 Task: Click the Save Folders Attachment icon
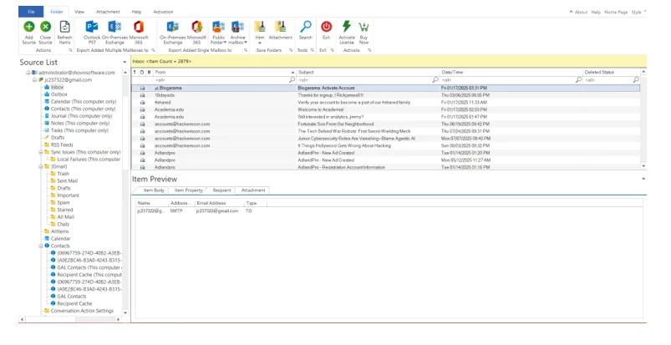click(280, 27)
